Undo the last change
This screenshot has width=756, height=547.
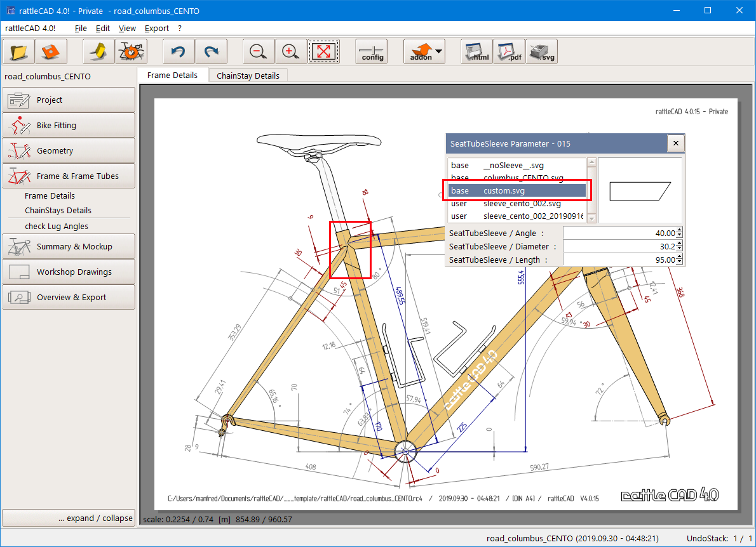tap(179, 51)
